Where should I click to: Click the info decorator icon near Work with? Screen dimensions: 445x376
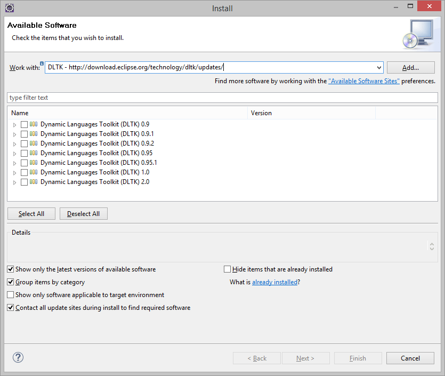coord(42,63)
